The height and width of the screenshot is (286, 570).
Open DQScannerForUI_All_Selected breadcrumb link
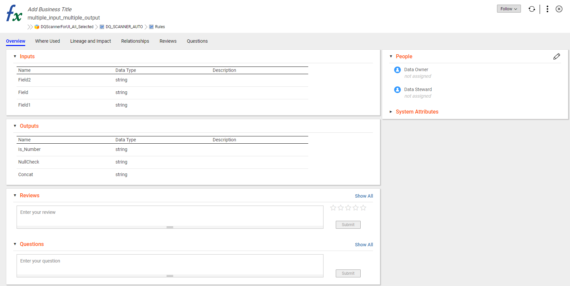[x=67, y=27]
